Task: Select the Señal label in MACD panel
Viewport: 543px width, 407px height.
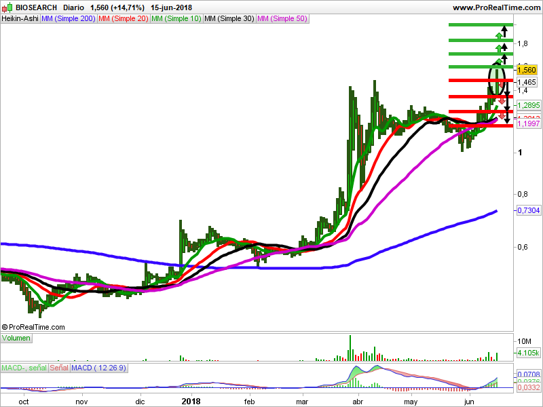Action: 59,368
